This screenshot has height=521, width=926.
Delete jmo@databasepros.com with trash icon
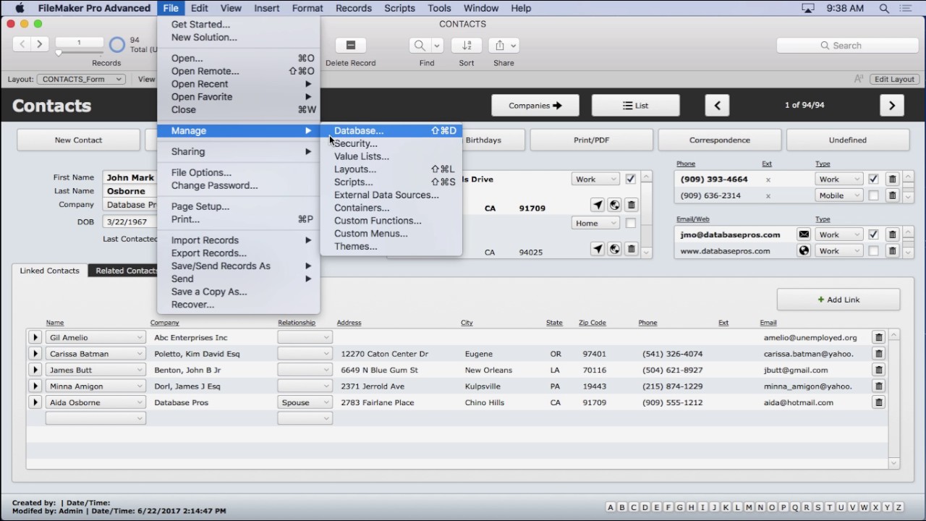[x=893, y=234]
